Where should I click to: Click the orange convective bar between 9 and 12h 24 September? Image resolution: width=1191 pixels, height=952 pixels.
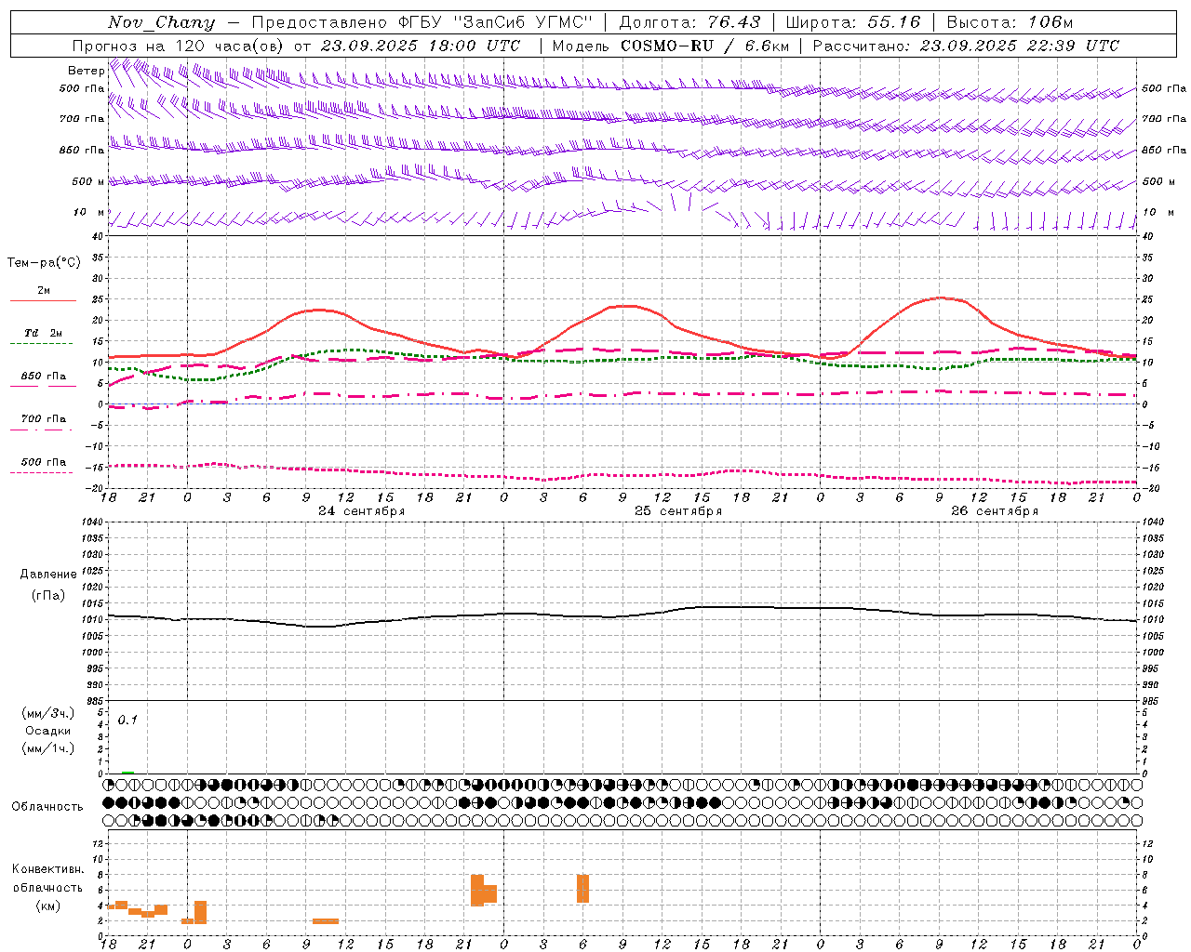click(326, 920)
